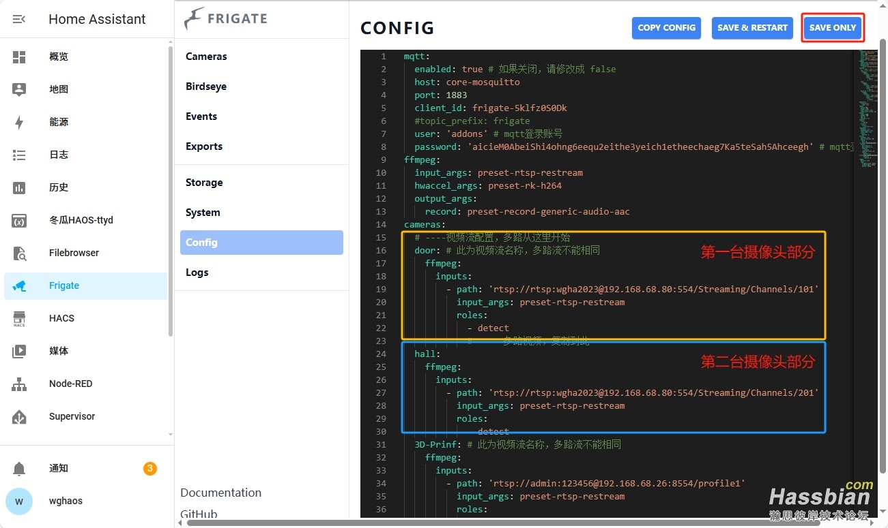
Task: Open the 历史 history chart icon
Action: (x=19, y=187)
